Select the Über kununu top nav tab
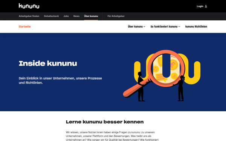Viewport: 226px width, 141px height. click(x=91, y=16)
